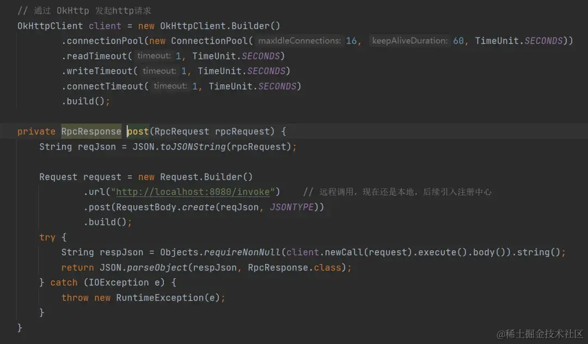Viewport: 588px width, 344px height.
Task: Click the requireNonNull method call
Action: [242, 252]
